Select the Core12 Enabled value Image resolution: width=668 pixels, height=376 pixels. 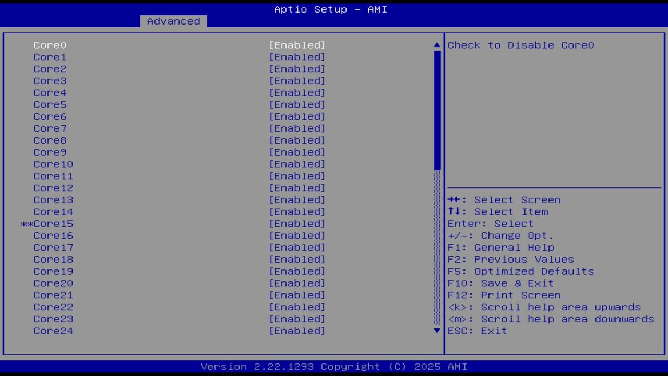(297, 188)
